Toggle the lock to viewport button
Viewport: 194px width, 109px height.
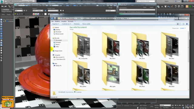coord(45,11)
